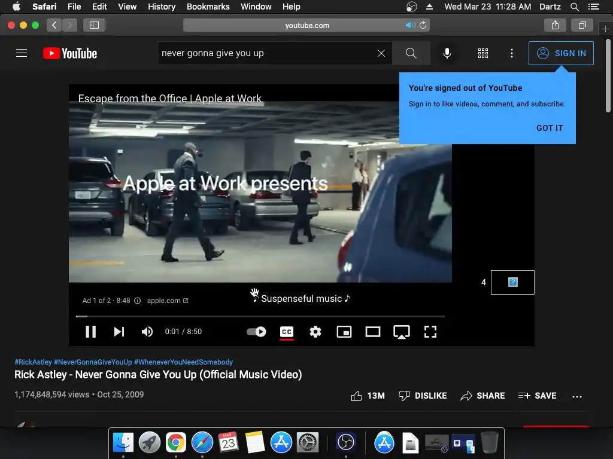Visit the apple.com advertiser link
Screen dimensions: 613x459
pos(168,301)
